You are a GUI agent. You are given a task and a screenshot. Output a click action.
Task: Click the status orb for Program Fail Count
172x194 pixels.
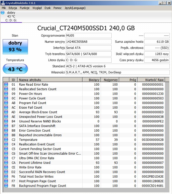point(6,103)
